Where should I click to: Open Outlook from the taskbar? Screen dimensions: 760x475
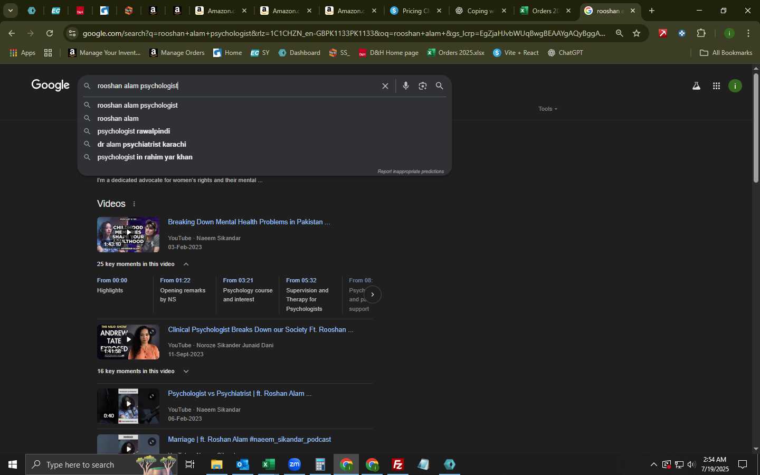[x=243, y=464]
